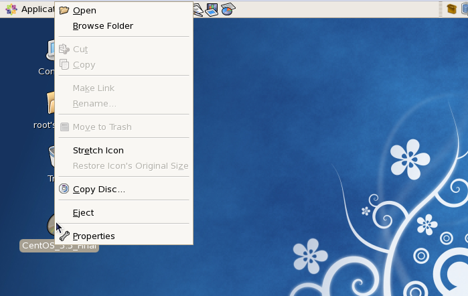Click the package updater box icon
Screen dimensions: 468x296
(x=452, y=9)
